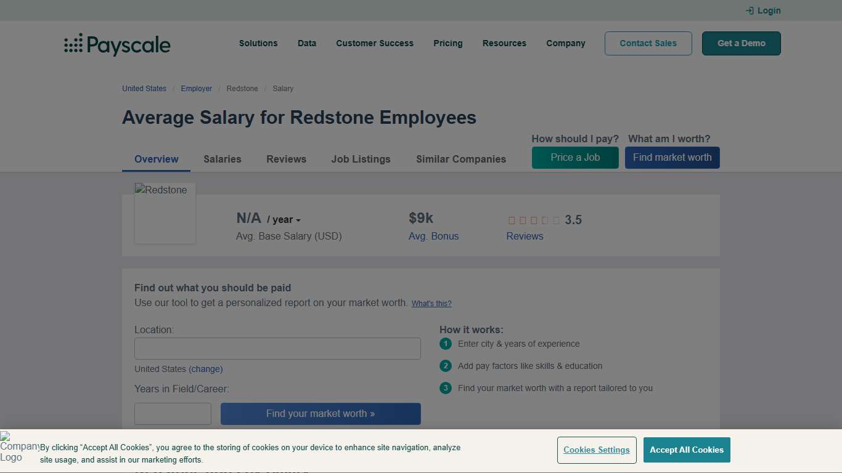842x473 pixels.
Task: Click the Redstone company logo placeholder
Action: [x=165, y=212]
